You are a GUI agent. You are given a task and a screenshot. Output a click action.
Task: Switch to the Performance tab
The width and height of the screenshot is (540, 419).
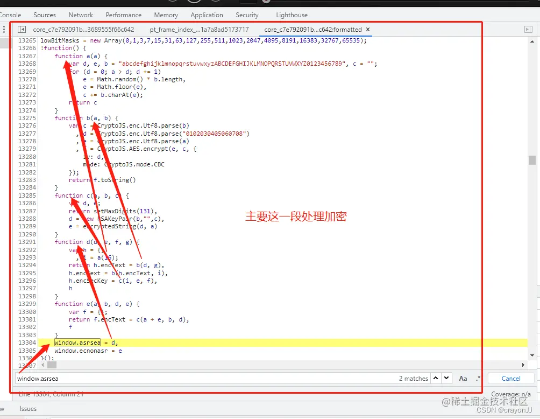[123, 15]
